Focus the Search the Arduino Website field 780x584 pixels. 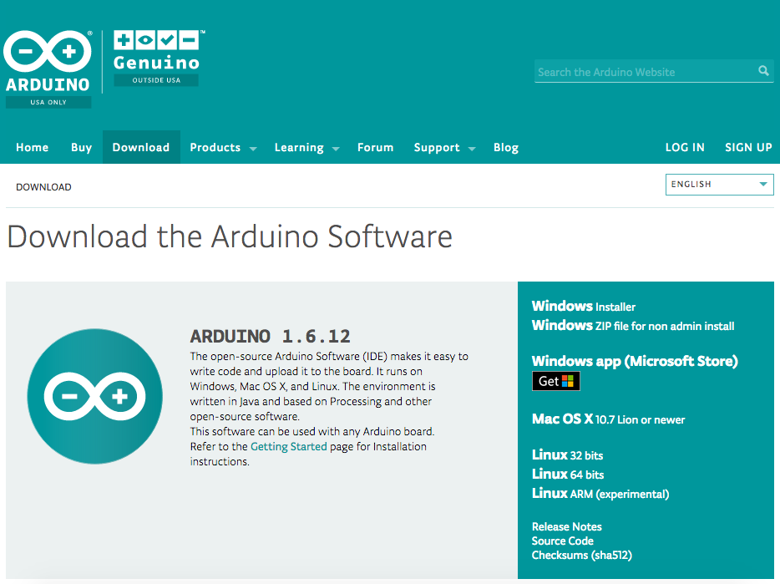pyautogui.click(x=654, y=71)
